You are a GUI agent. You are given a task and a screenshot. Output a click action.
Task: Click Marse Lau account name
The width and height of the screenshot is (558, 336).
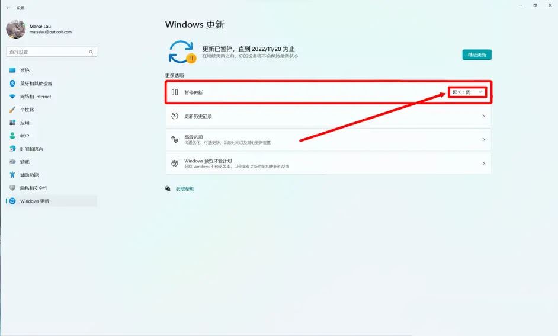tap(40, 26)
